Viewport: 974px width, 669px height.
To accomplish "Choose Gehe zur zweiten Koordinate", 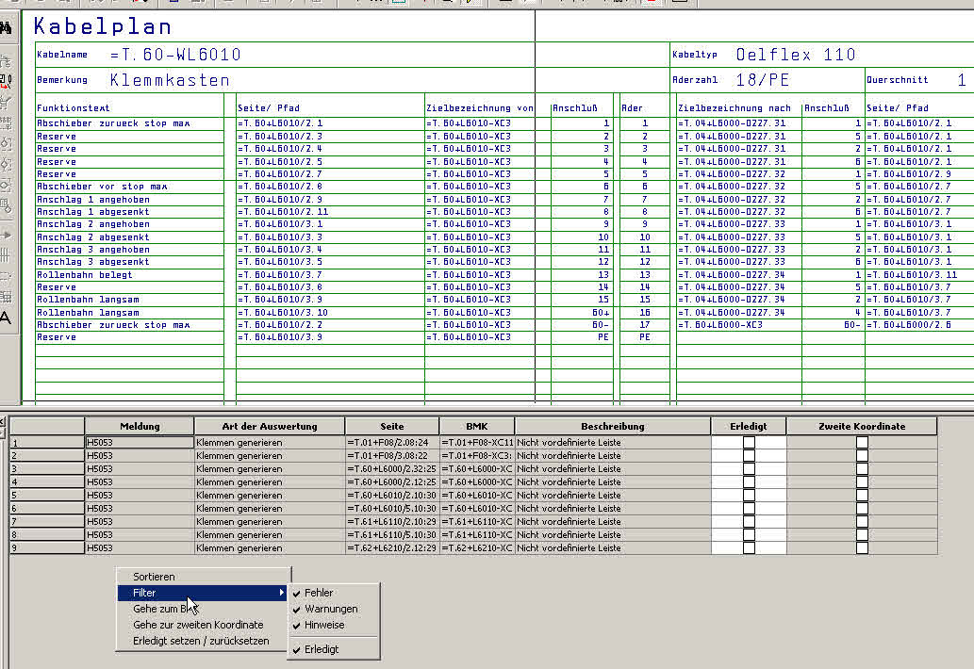I will pyautogui.click(x=204, y=625).
